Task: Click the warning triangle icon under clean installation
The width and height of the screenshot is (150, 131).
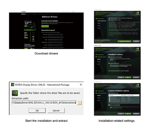Action: tap(111, 107)
